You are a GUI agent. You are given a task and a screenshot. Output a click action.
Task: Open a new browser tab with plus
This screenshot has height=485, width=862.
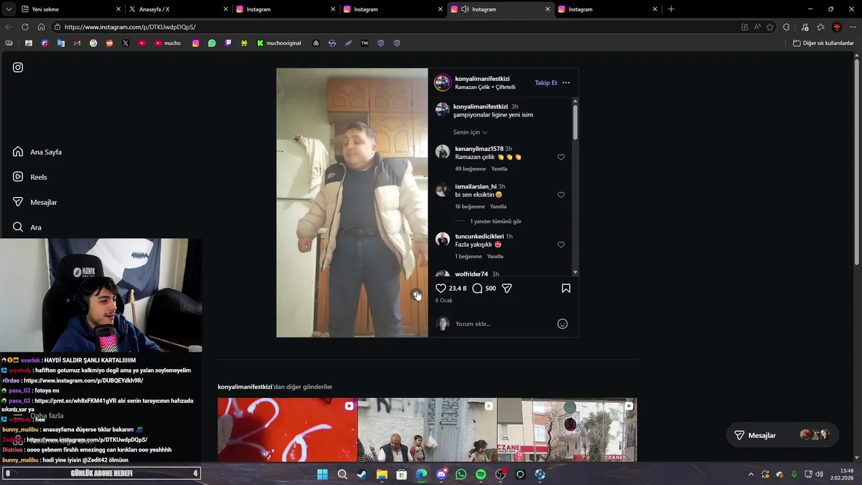click(x=671, y=9)
